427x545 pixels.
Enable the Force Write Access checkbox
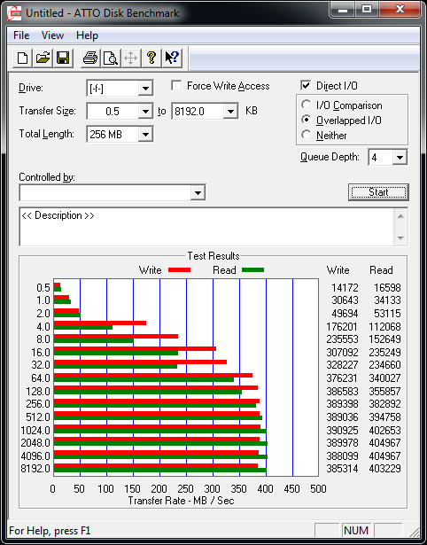click(176, 85)
